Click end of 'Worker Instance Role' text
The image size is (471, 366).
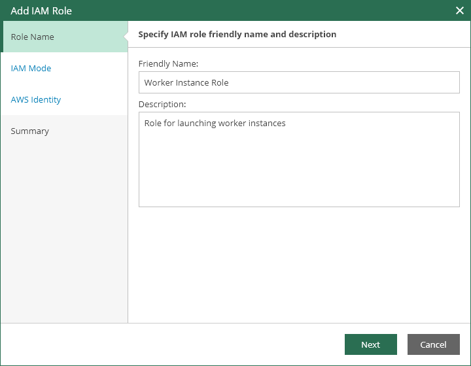click(x=230, y=82)
